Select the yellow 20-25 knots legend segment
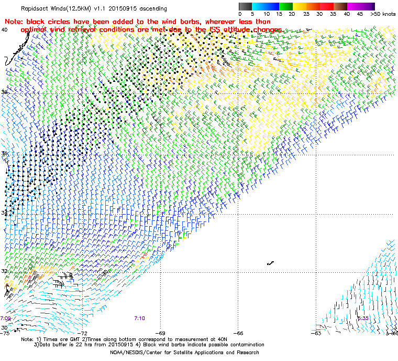398x361 pixels. [x=300, y=6]
